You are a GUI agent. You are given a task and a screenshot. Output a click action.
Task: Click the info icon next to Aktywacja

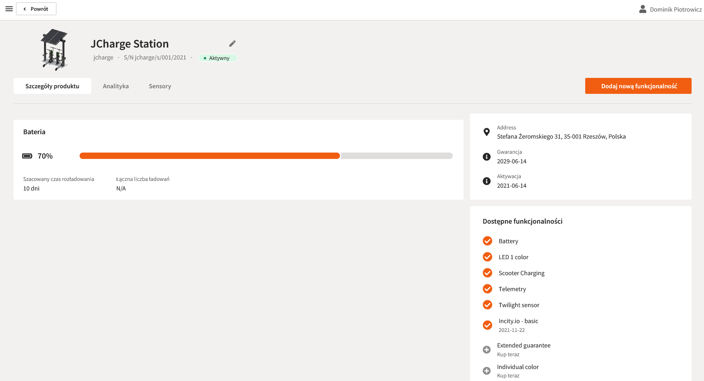click(x=486, y=181)
